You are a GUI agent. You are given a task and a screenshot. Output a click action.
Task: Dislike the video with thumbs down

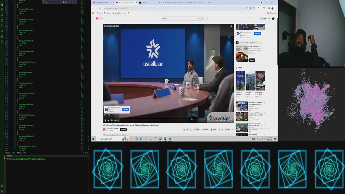(191, 130)
